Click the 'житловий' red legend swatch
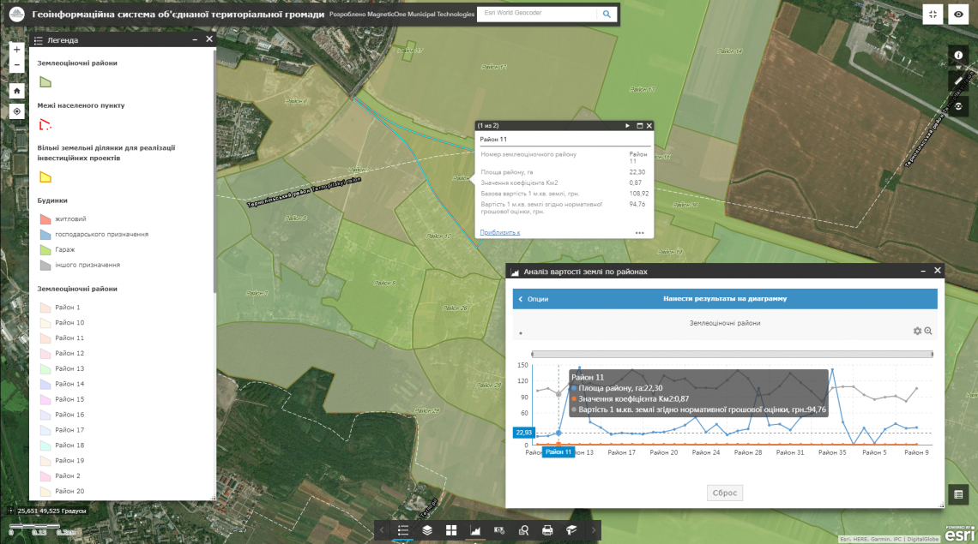 (x=45, y=218)
